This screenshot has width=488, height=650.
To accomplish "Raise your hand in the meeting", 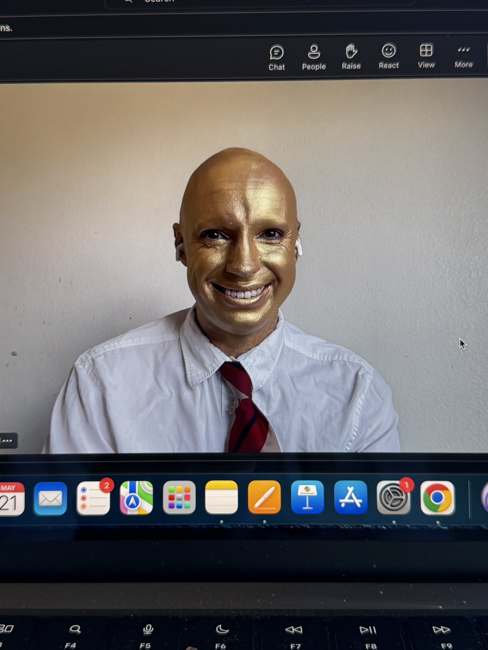I will tap(351, 57).
